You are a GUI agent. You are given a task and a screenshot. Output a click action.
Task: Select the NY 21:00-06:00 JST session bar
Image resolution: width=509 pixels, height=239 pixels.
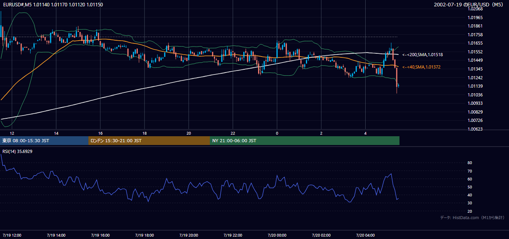305,141
